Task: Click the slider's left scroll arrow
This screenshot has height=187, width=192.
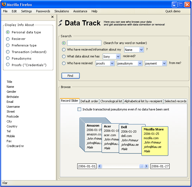Action: [x=100, y=166]
